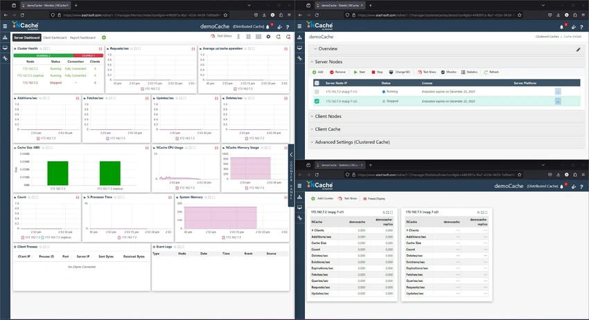Switch to Report Dashboard tab

pos(82,37)
